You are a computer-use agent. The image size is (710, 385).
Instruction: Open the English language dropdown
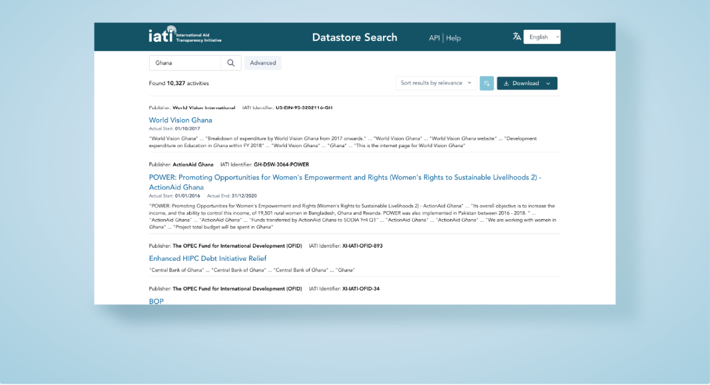pyautogui.click(x=542, y=37)
